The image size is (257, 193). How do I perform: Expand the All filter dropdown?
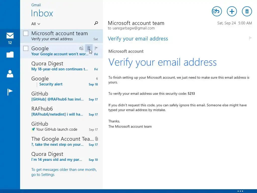[x=36, y=24]
